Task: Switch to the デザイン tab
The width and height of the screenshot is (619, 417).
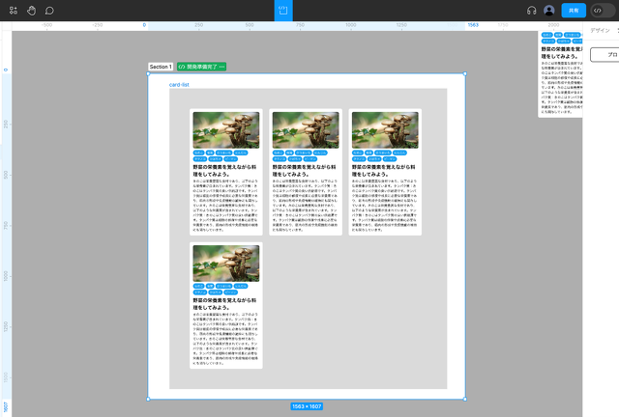Action: [600, 31]
